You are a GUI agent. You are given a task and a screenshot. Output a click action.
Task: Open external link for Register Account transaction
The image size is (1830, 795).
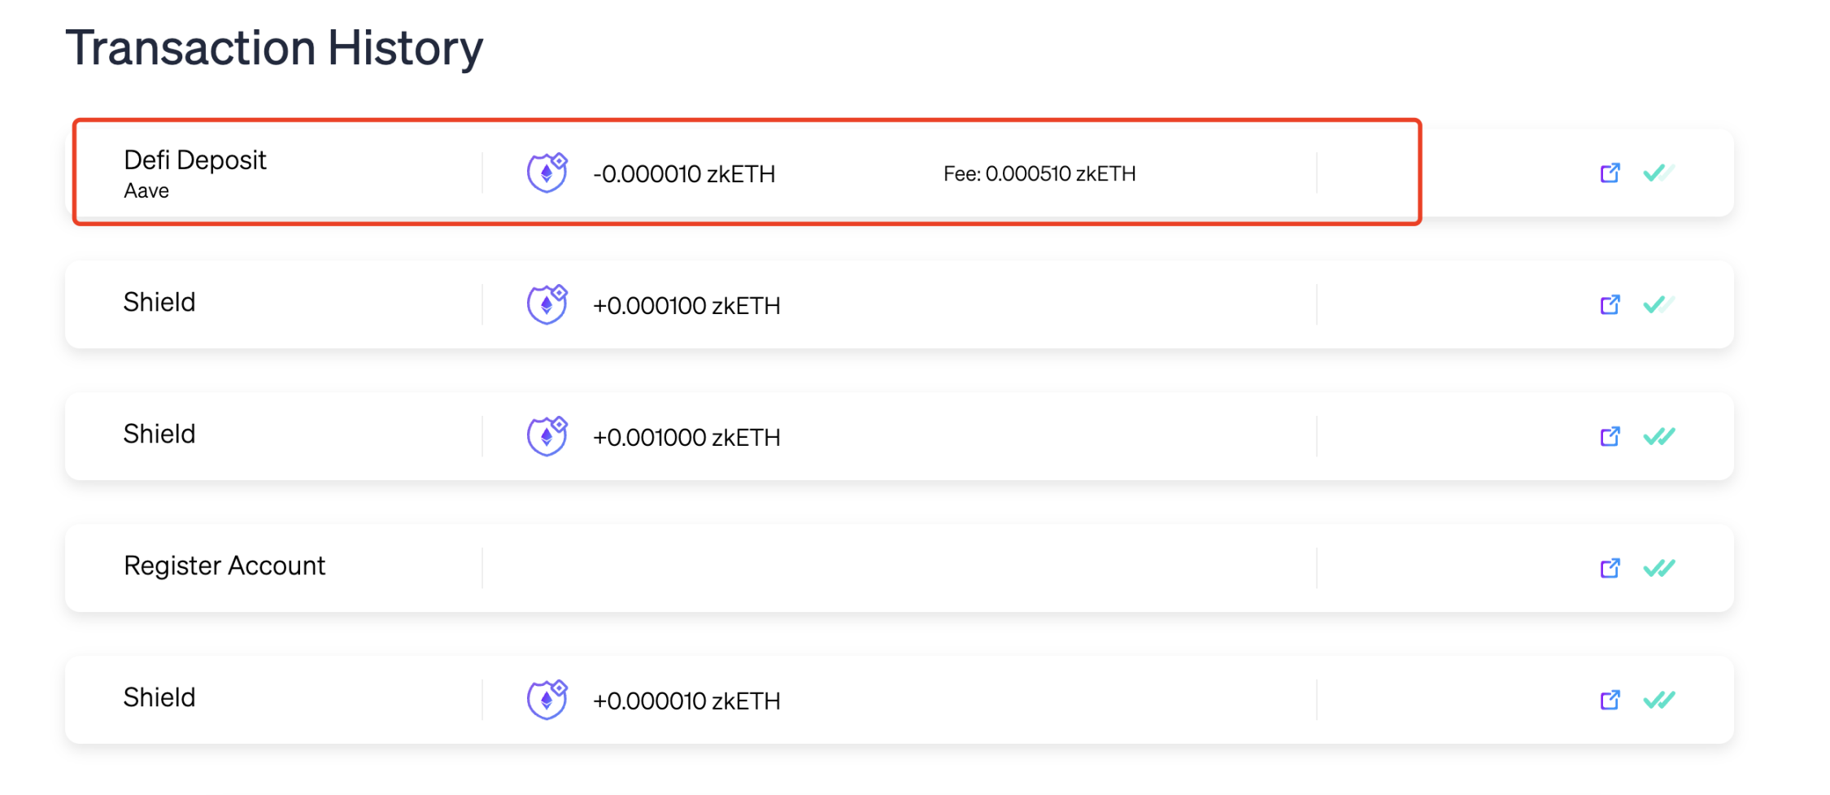(x=1610, y=568)
